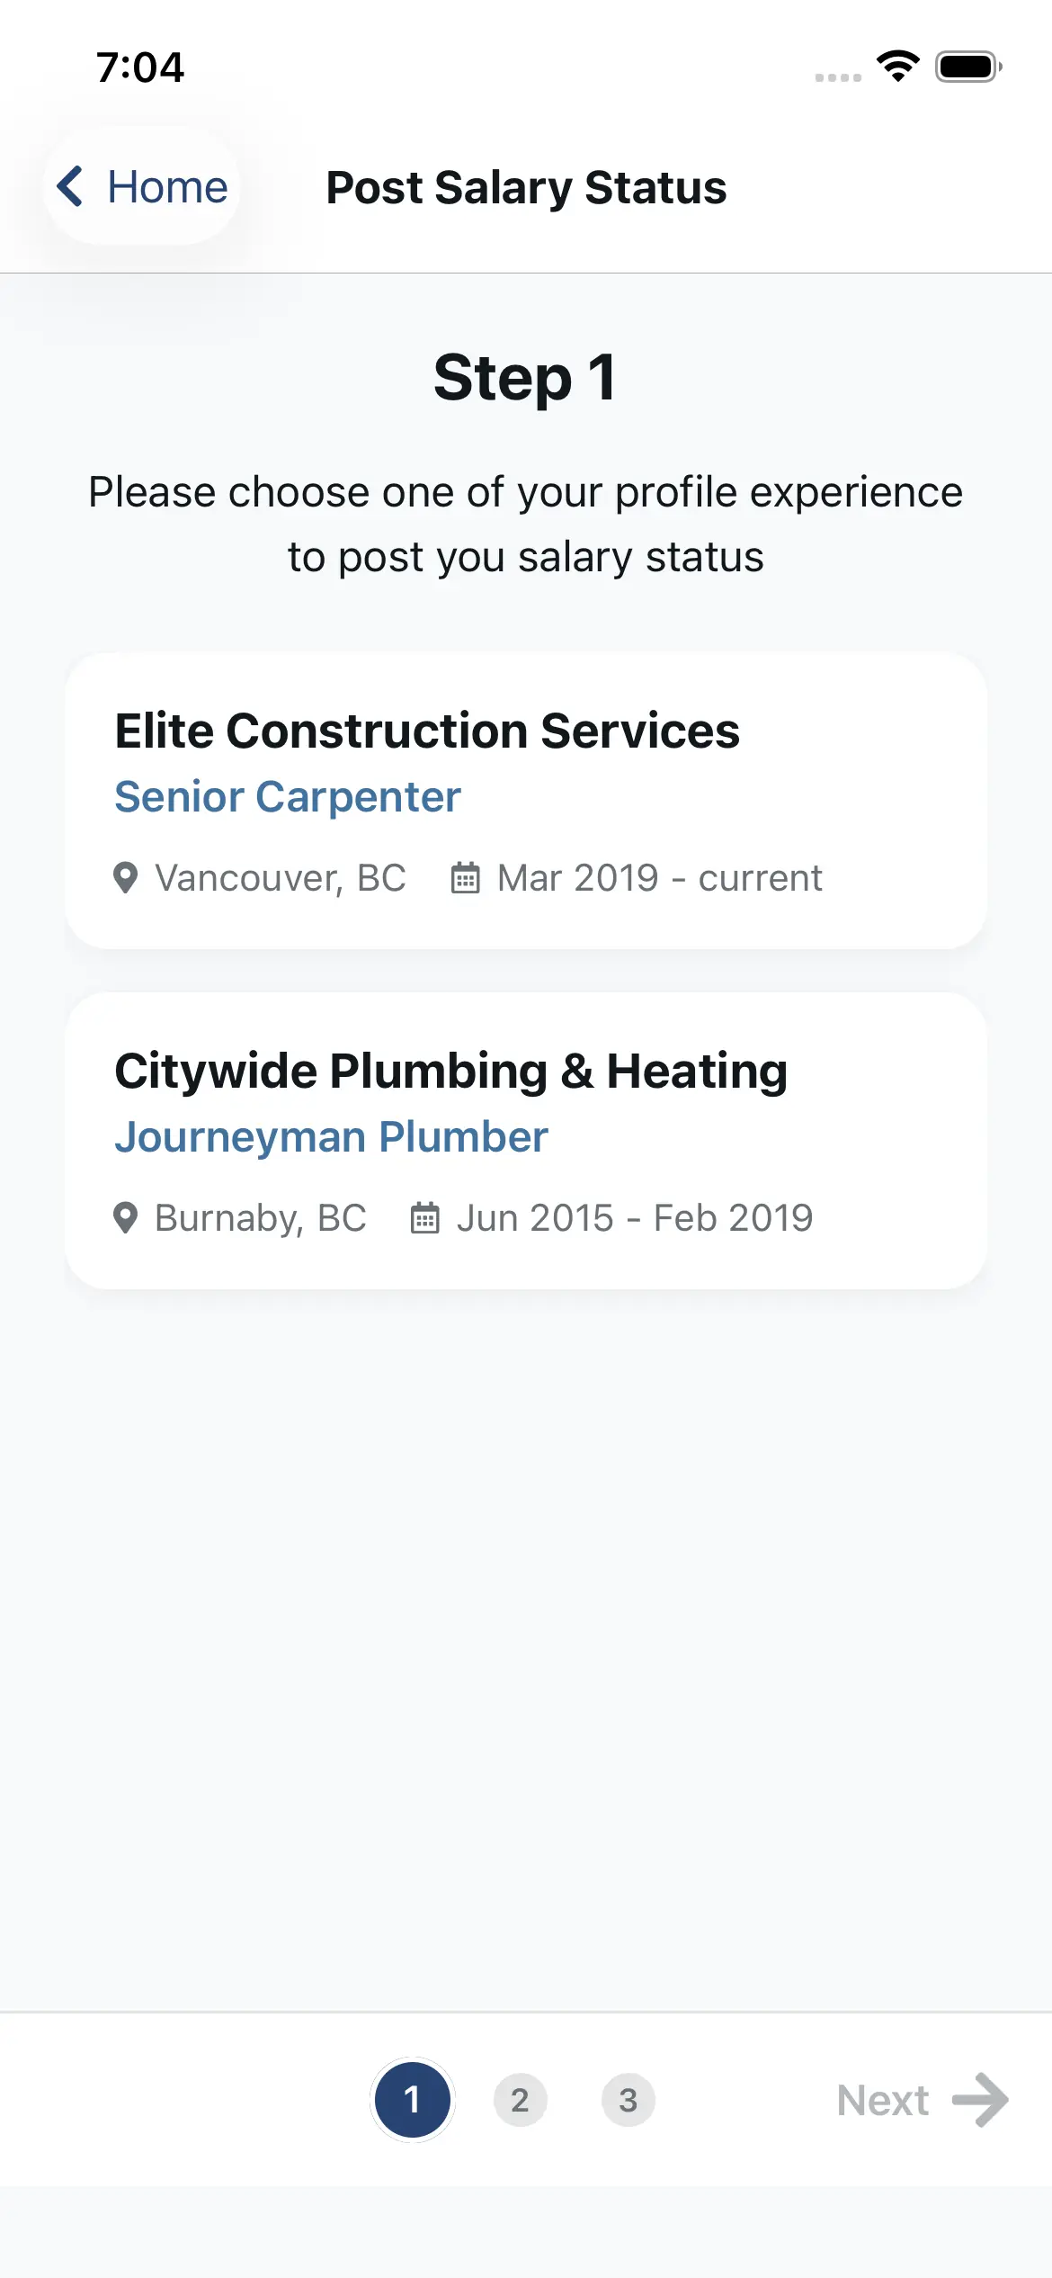This screenshot has height=2278, width=1052.
Task: Go to step 1 indicator
Action: (413, 2100)
